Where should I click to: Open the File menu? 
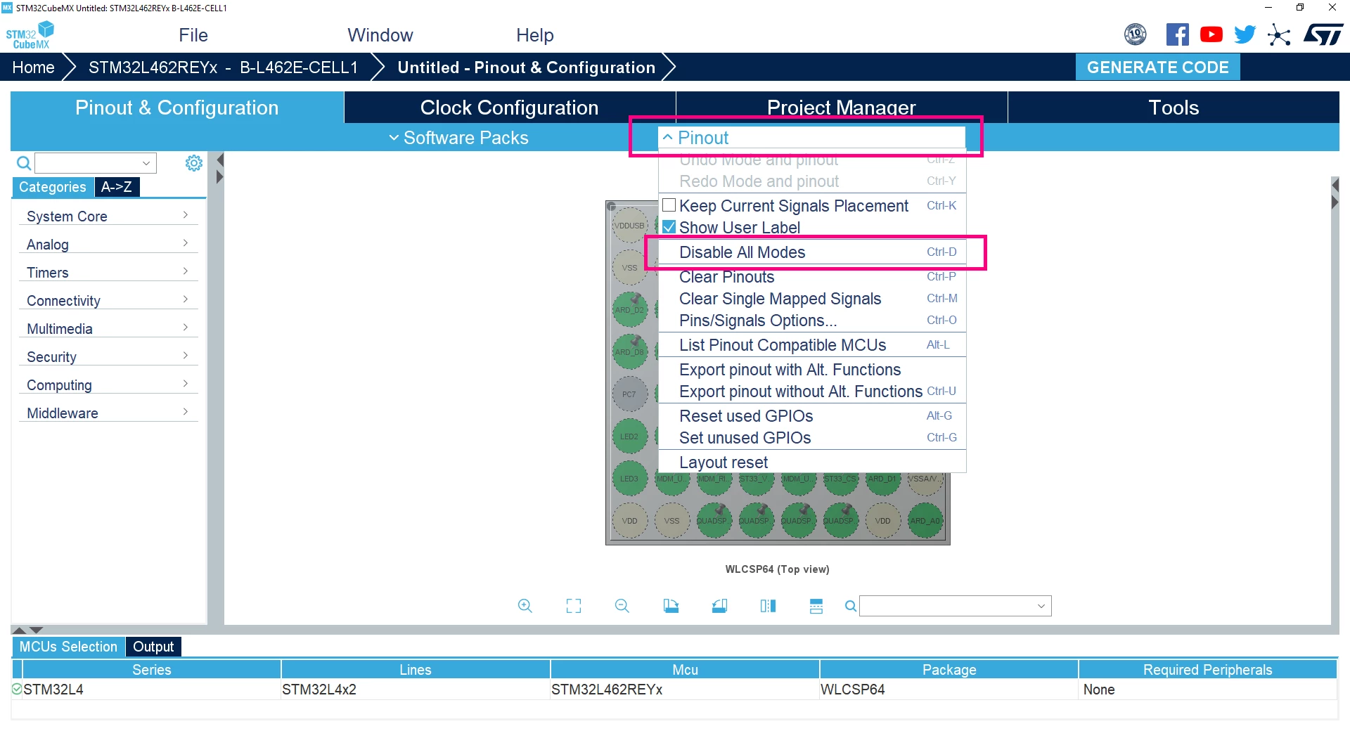tap(193, 35)
